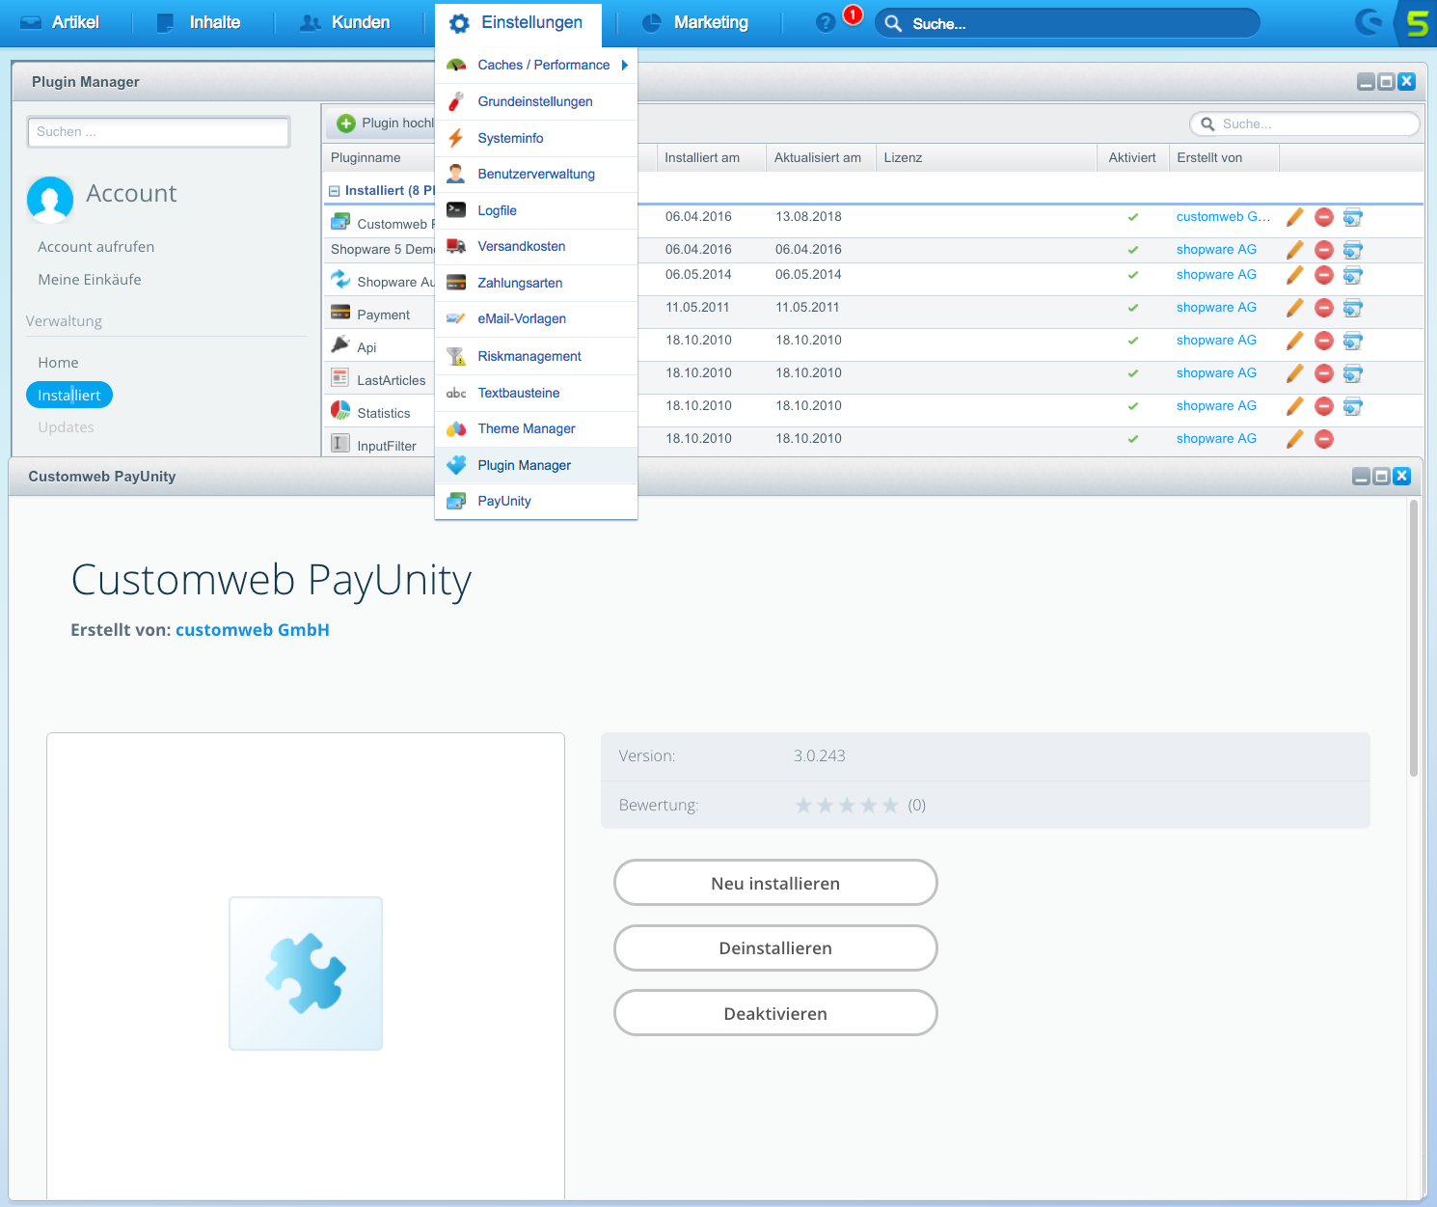Open the Artikel menu
Viewport: 1437px width, 1207px height.
(60, 22)
